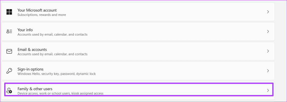Click the key icon for Sign-in options

pyautogui.click(x=9, y=71)
